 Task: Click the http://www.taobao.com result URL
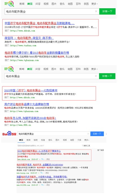pos(23,46)
